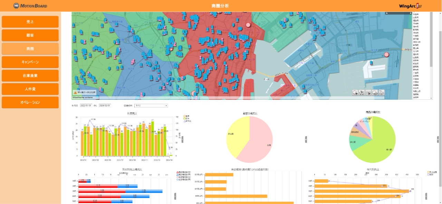Click the clear selection eraser icon
Image resolution: width=442 pixels, height=204 pixels.
point(375,93)
